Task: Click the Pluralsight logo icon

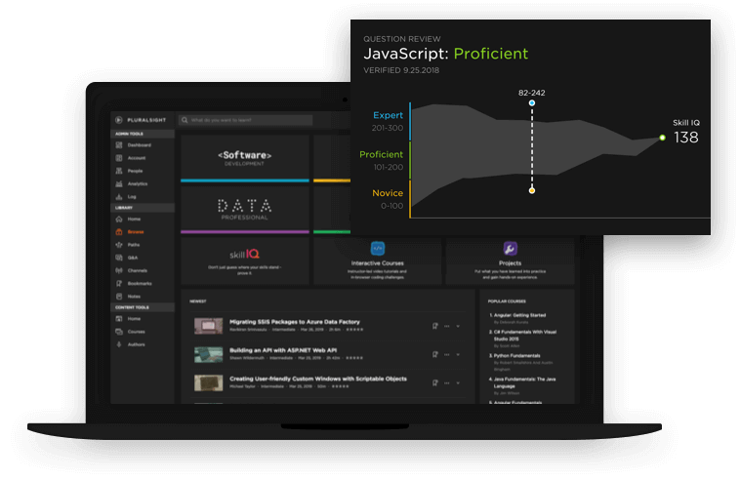Action: tap(117, 120)
